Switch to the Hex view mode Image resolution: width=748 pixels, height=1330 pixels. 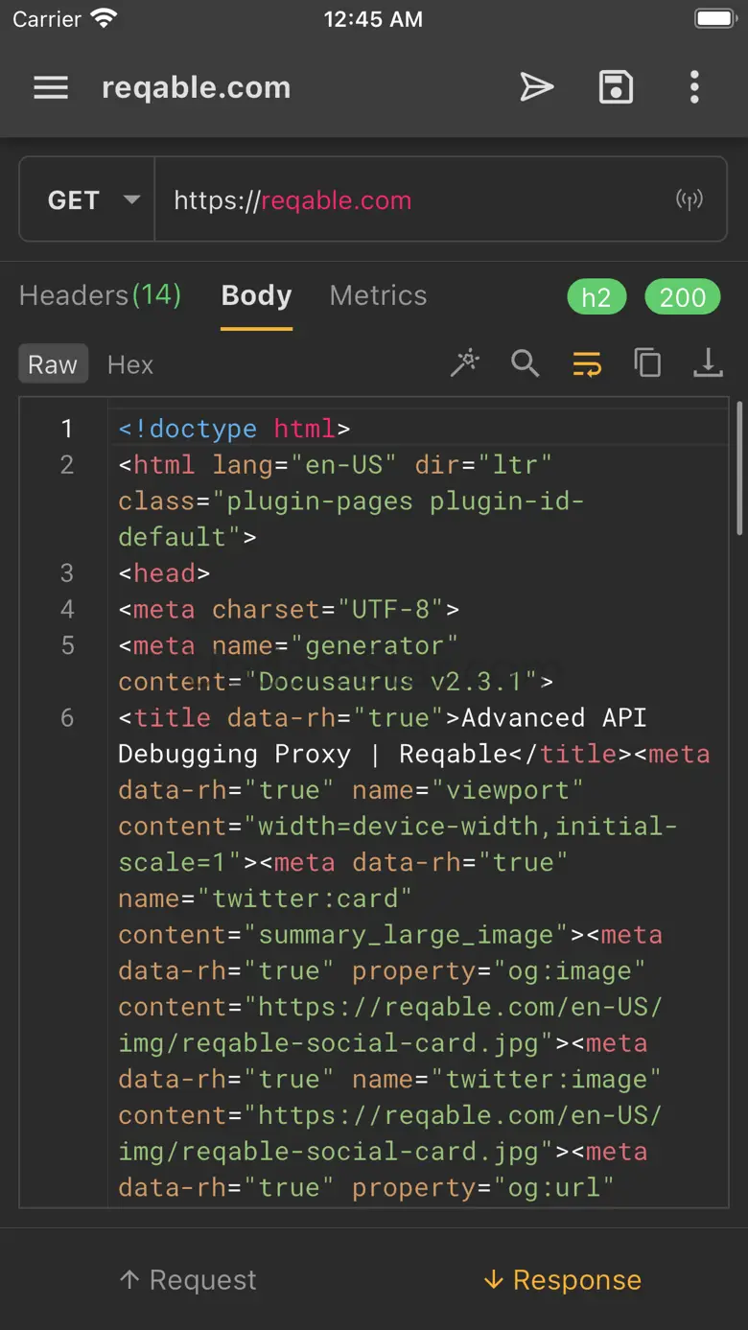[x=130, y=365]
